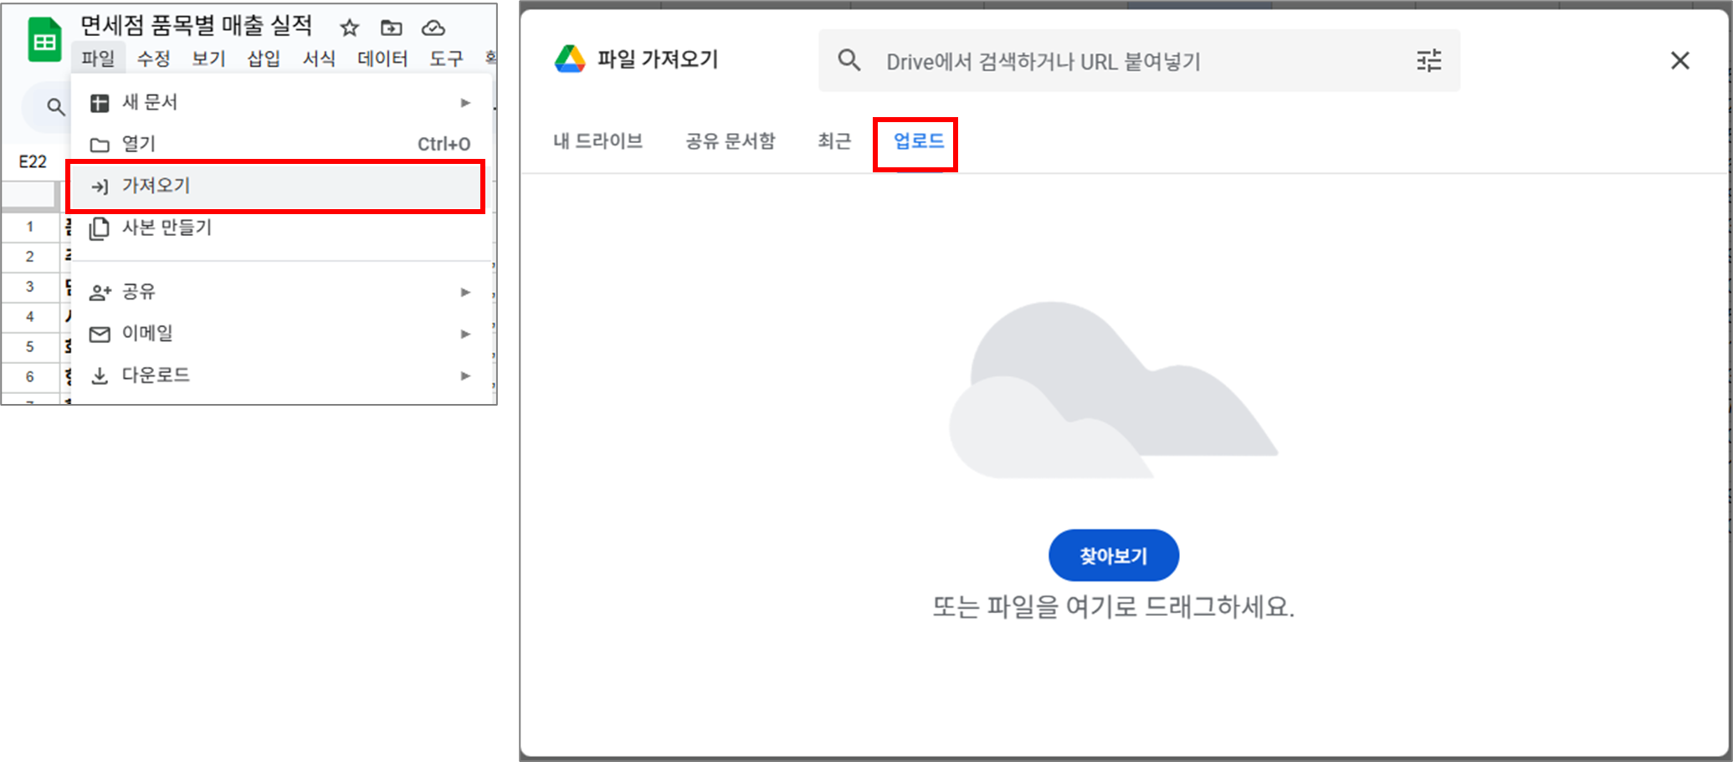Choose 사본 만들기 menu entry
The width and height of the screenshot is (1733, 762).
pyautogui.click(x=281, y=228)
